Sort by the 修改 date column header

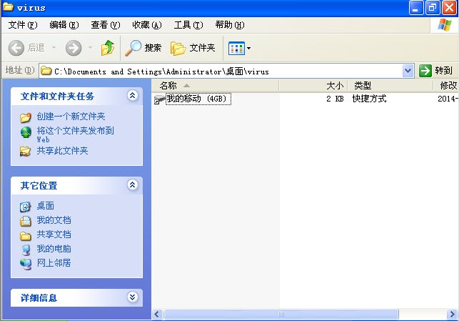[x=446, y=86]
